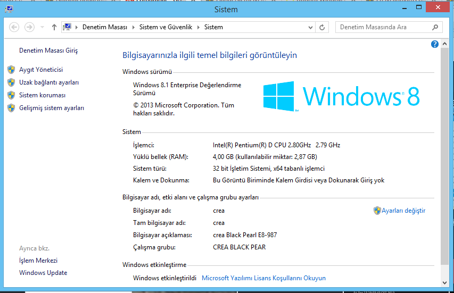
Task: Open Uzak bağlantı ayarları
Action: point(49,82)
